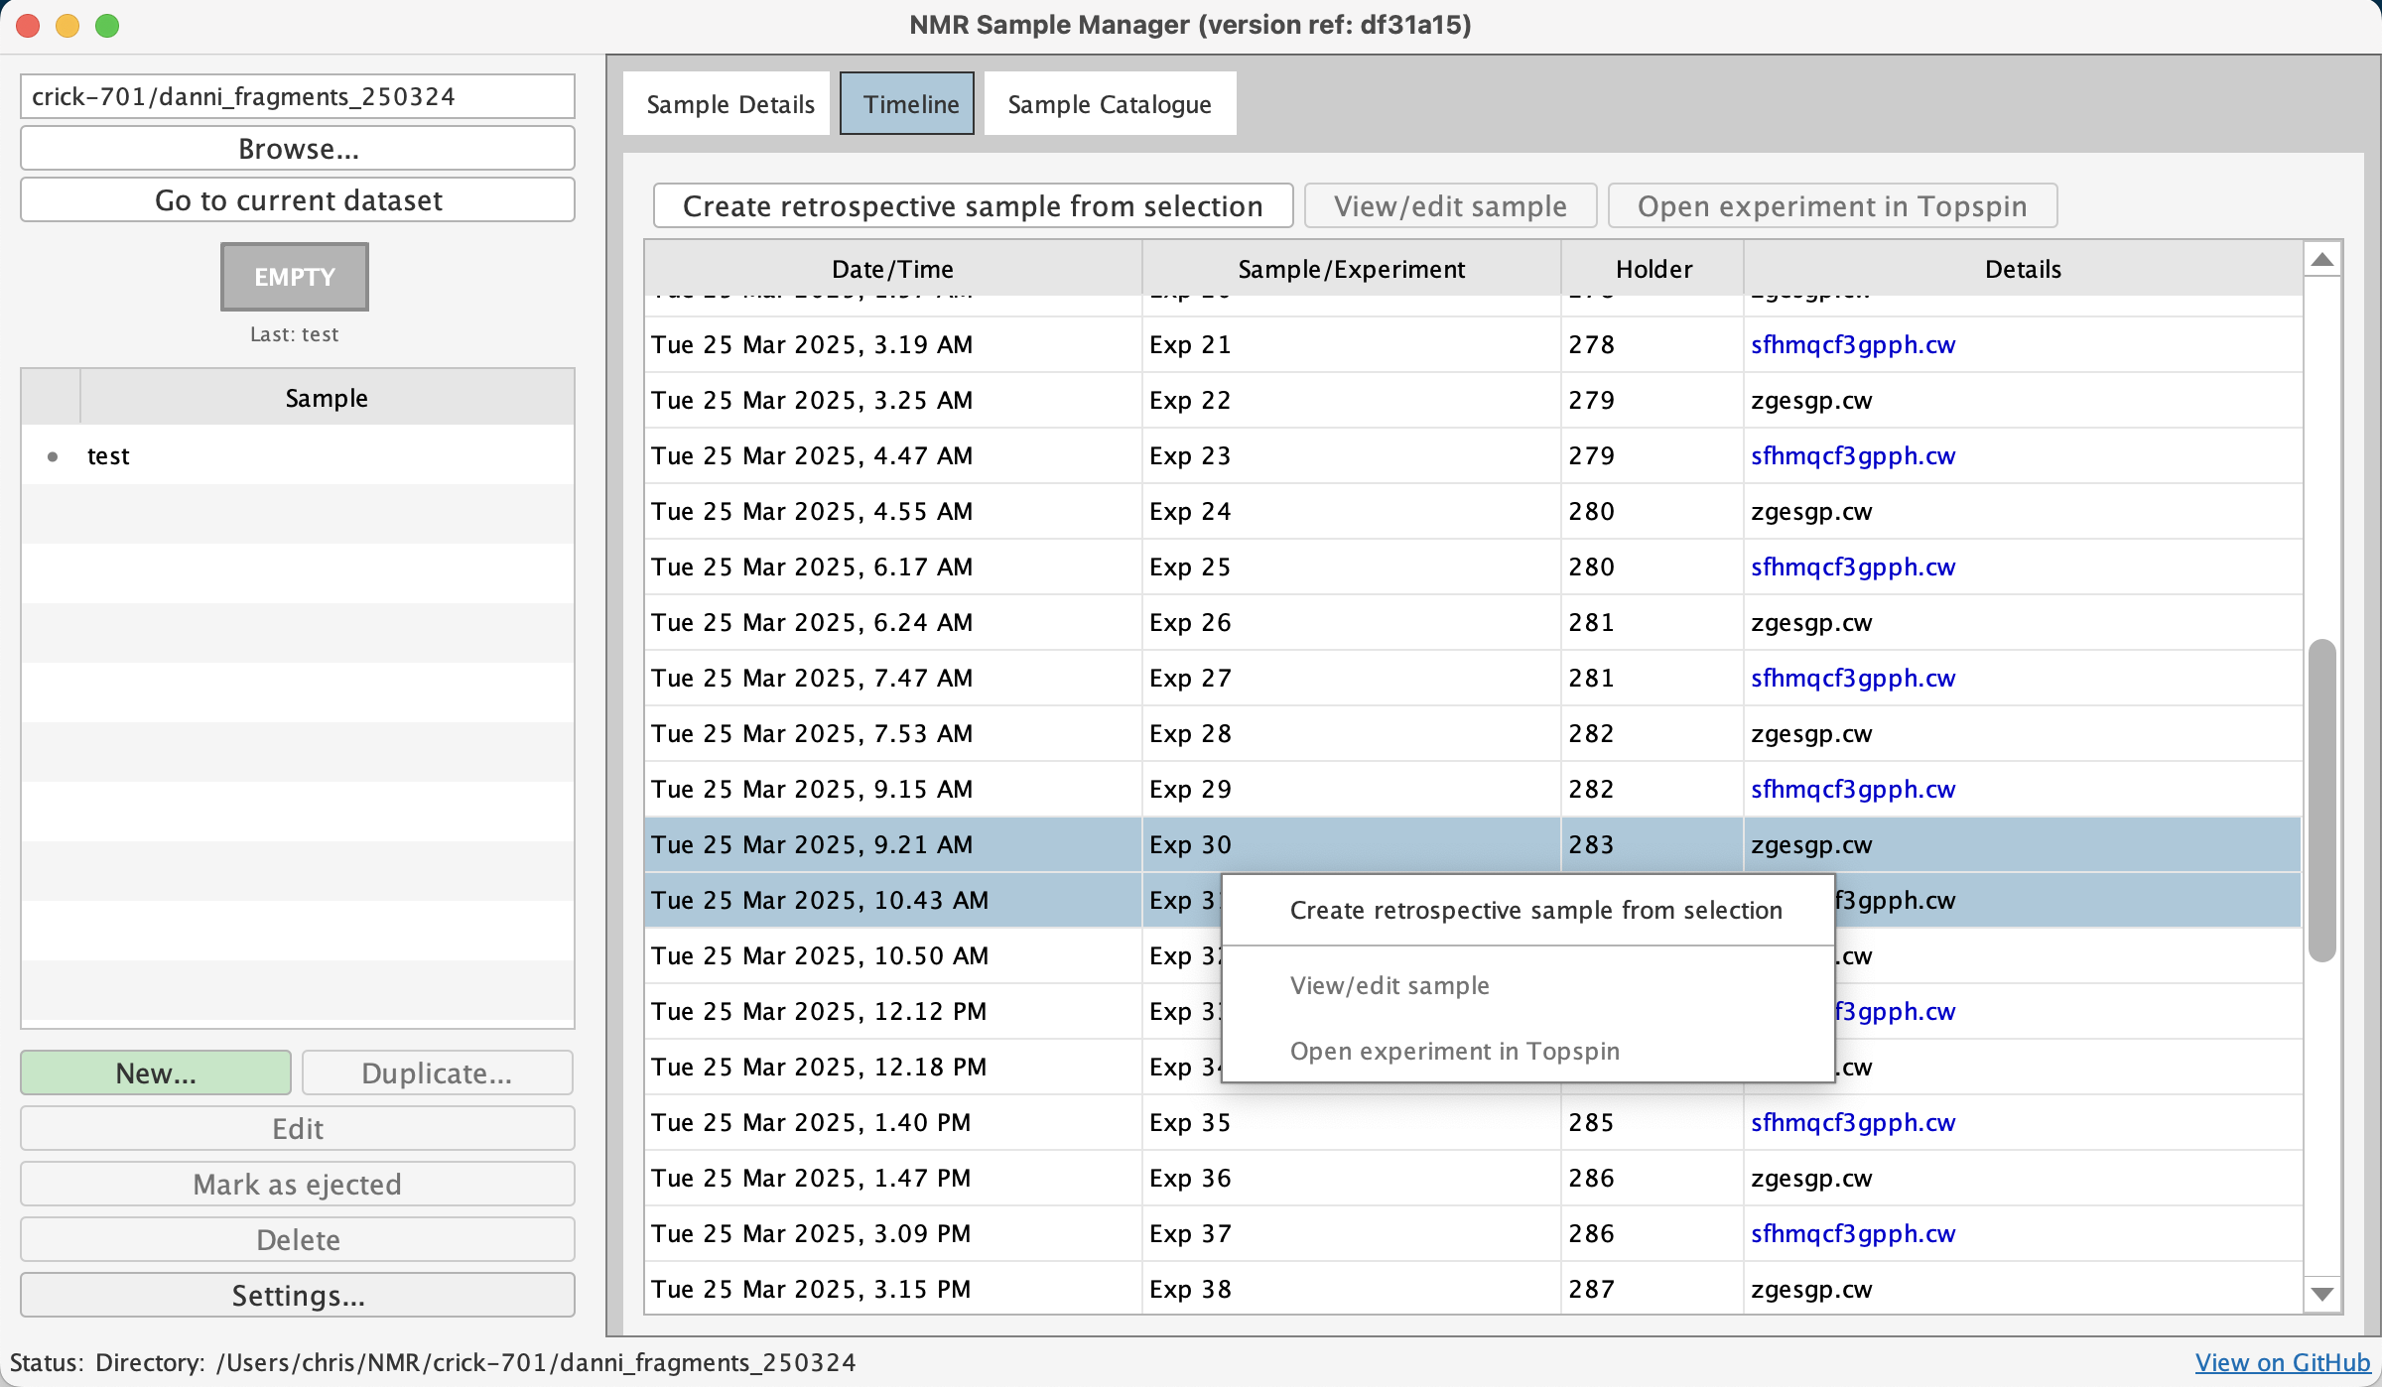Select View/edit sample in the context menu
The height and width of the screenshot is (1387, 2382).
click(x=1389, y=986)
